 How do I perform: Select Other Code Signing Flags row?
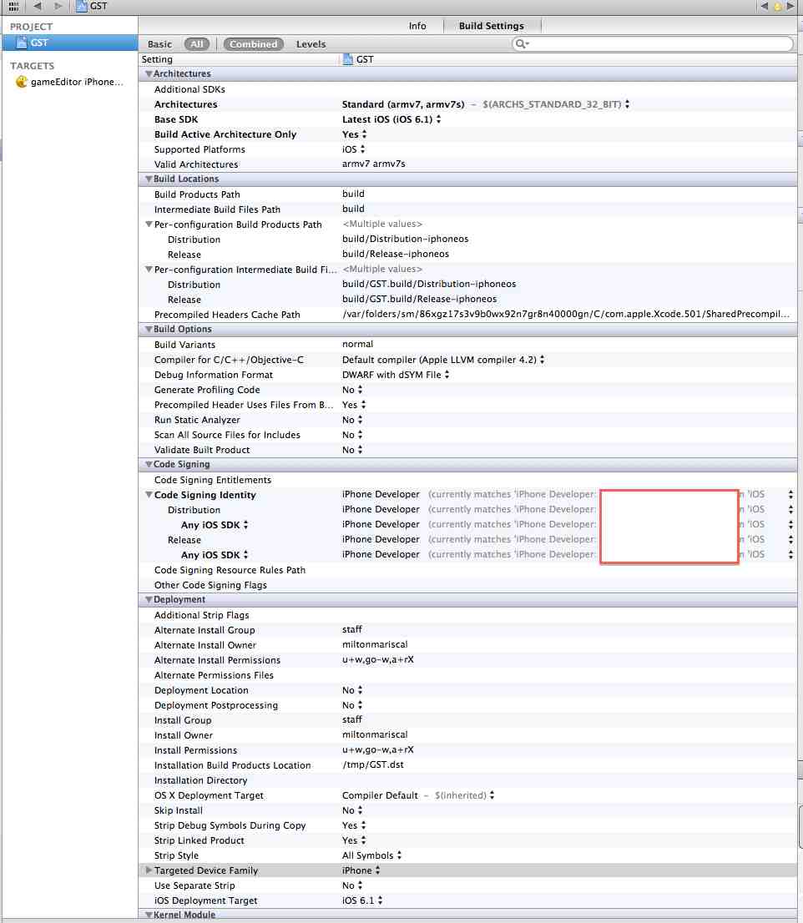click(x=468, y=585)
